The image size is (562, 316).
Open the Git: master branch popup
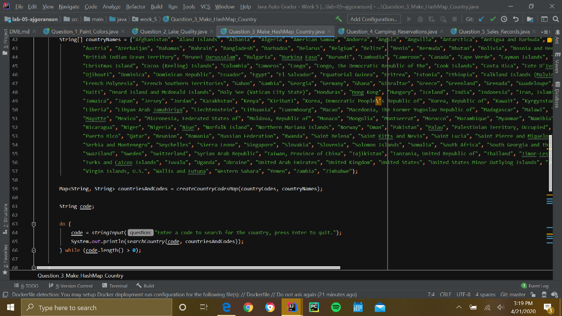point(514,295)
